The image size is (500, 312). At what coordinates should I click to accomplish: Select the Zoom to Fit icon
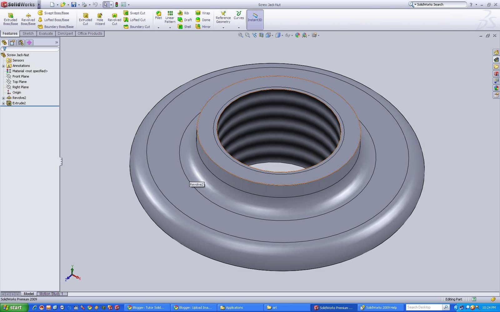click(241, 35)
